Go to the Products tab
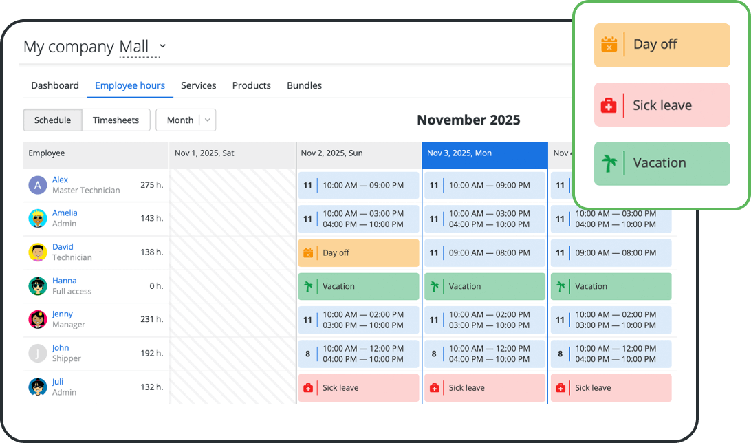Viewport: 751px width, 443px height. pyautogui.click(x=251, y=85)
